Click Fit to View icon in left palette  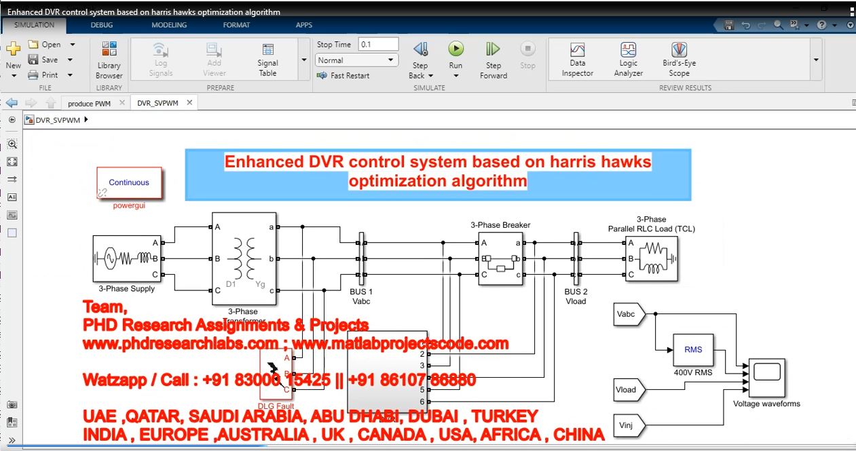coord(12,161)
